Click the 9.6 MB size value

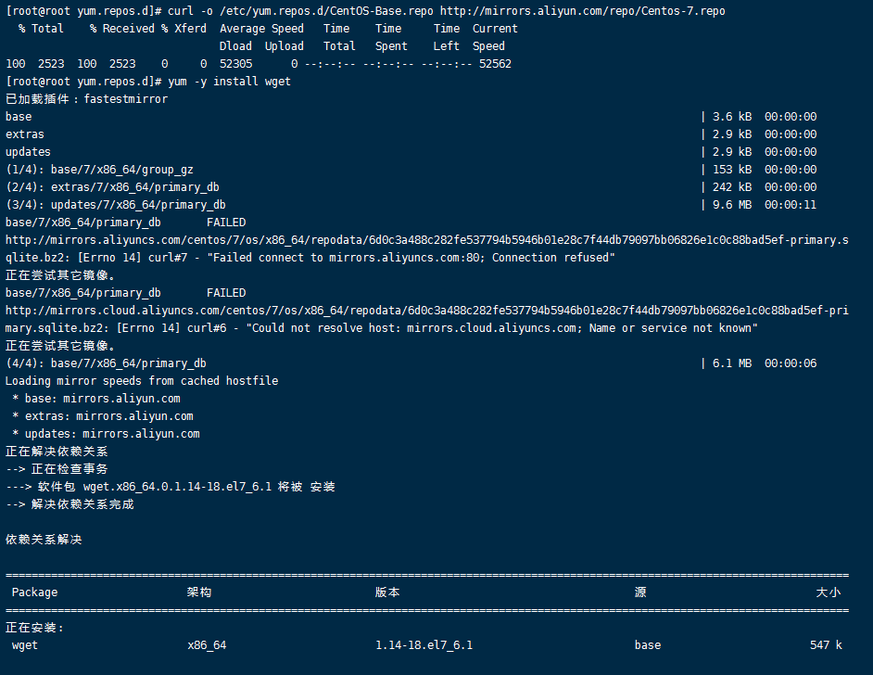731,205
